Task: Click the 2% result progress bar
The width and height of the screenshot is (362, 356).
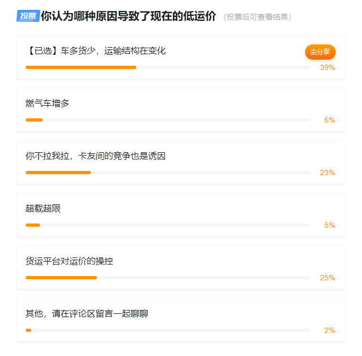Action: pos(168,330)
